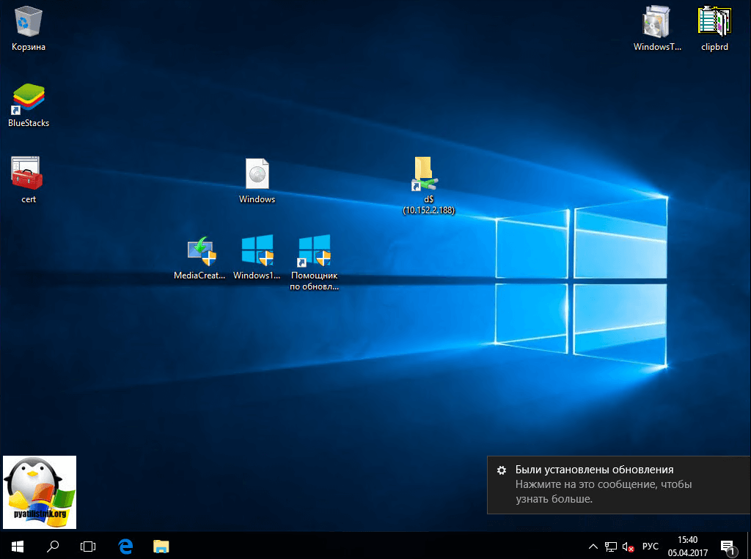Launch Microsoft Edge from taskbar
751x559 pixels.
coord(126,546)
